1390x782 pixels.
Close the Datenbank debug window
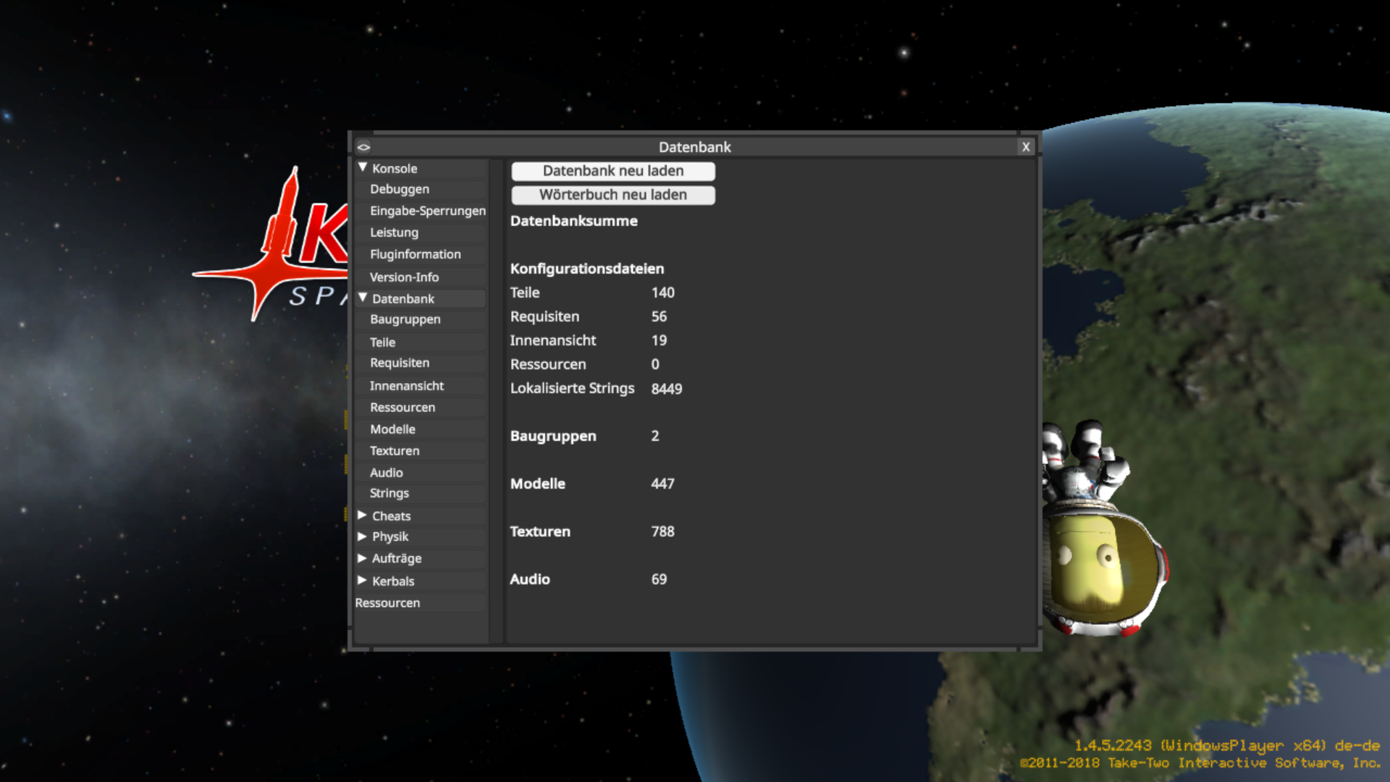click(1025, 147)
